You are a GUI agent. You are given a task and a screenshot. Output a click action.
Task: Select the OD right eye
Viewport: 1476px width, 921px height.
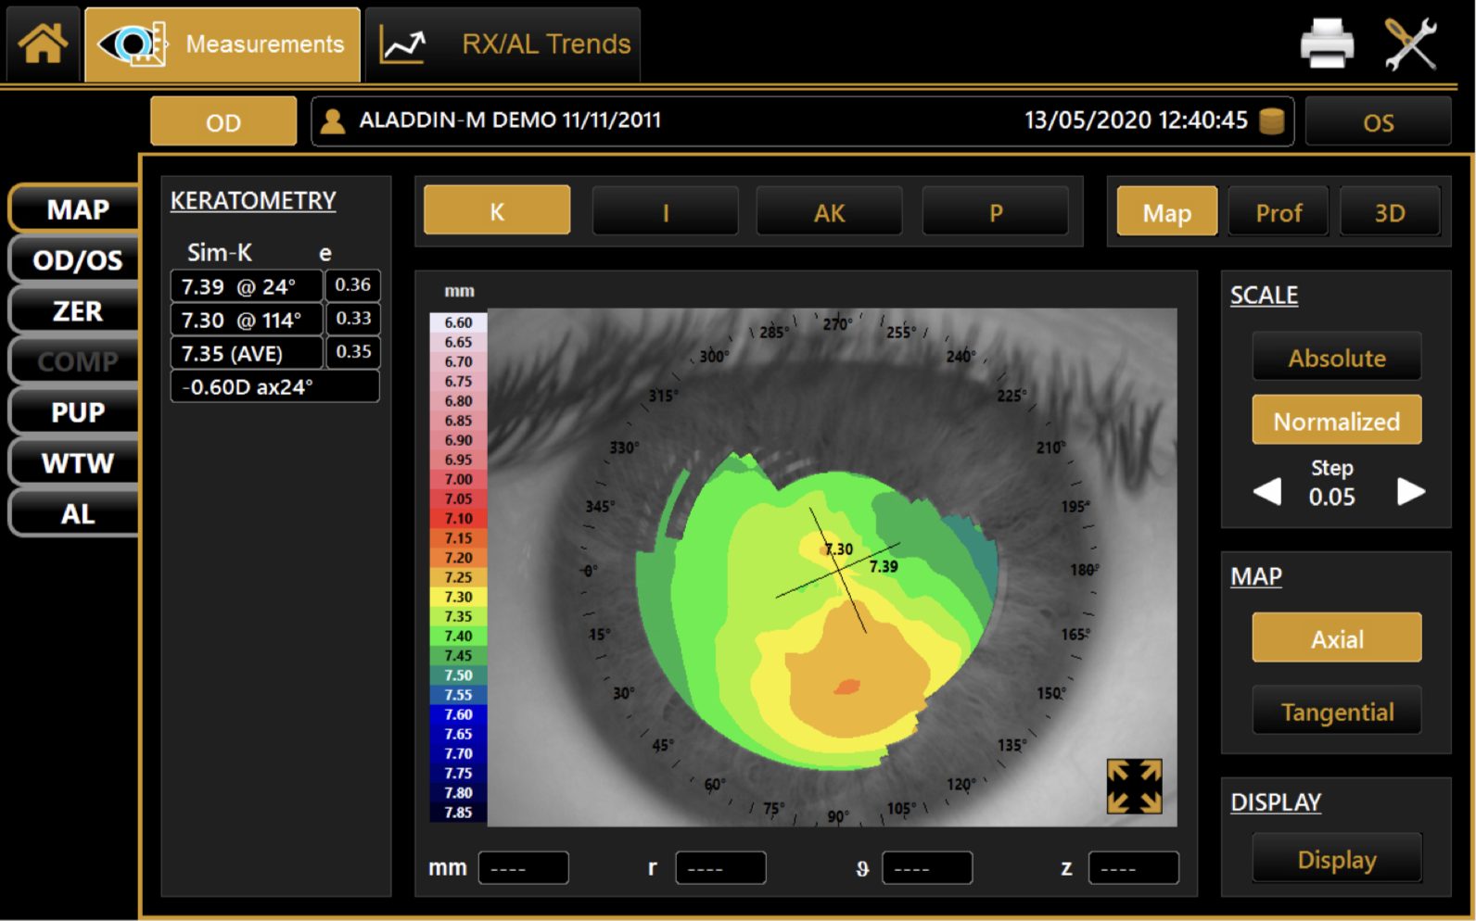coord(223,122)
